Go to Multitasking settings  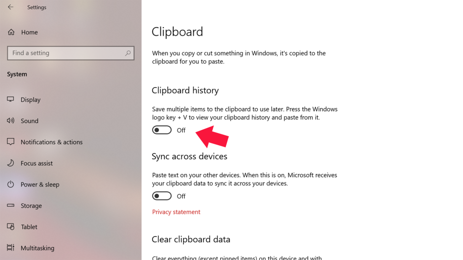point(37,248)
